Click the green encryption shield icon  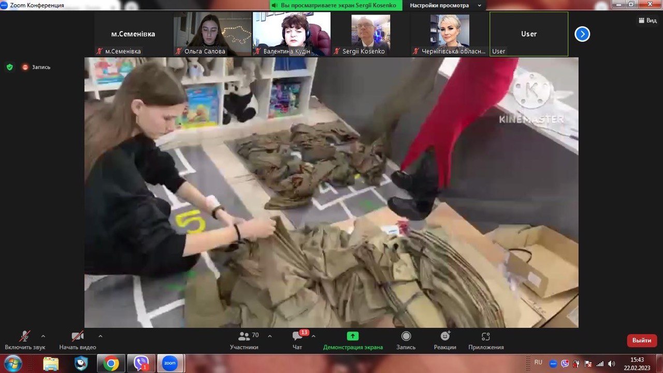pos(9,67)
